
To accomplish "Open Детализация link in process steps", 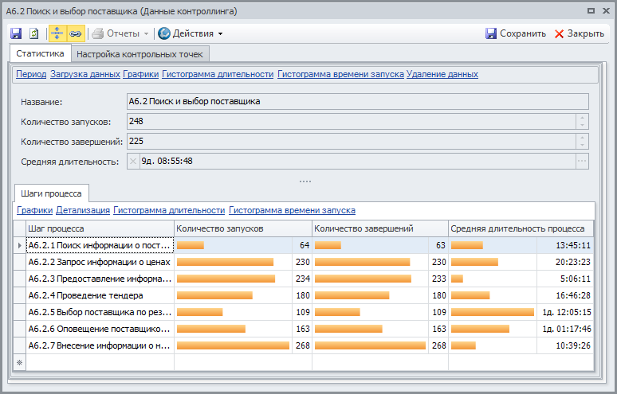I will coord(82,210).
